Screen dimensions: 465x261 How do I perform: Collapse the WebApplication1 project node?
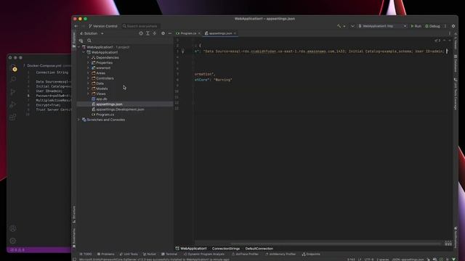pyautogui.click(x=84, y=52)
